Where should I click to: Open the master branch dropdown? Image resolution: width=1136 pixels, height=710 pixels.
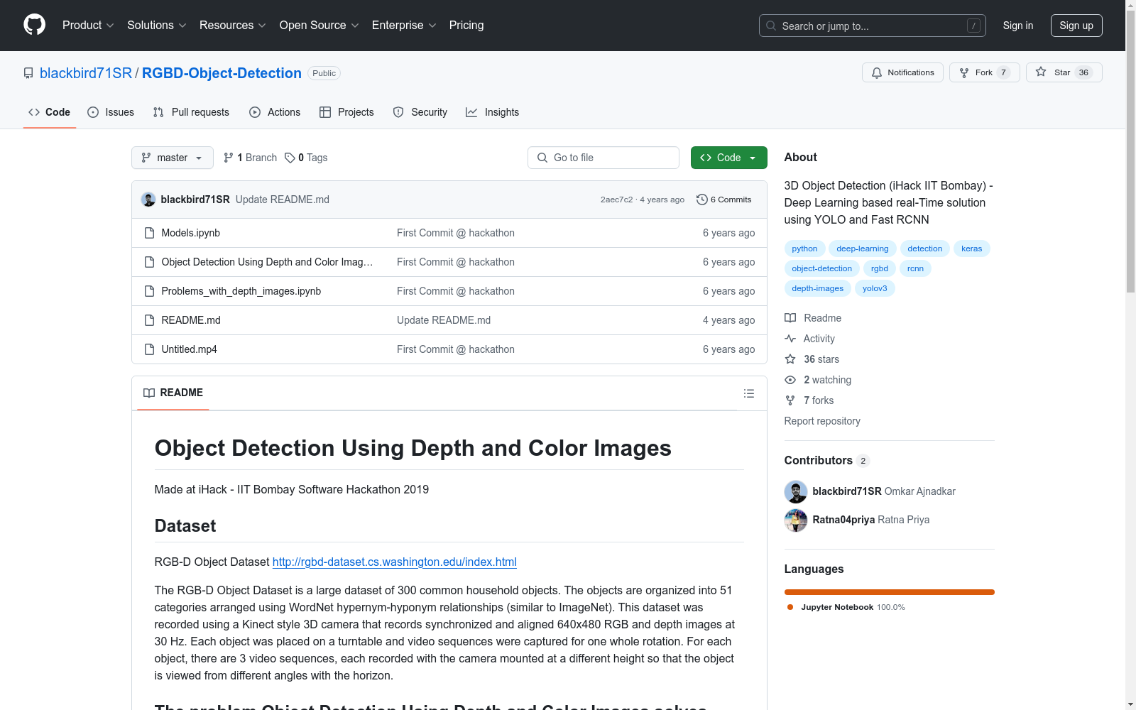coord(173,158)
